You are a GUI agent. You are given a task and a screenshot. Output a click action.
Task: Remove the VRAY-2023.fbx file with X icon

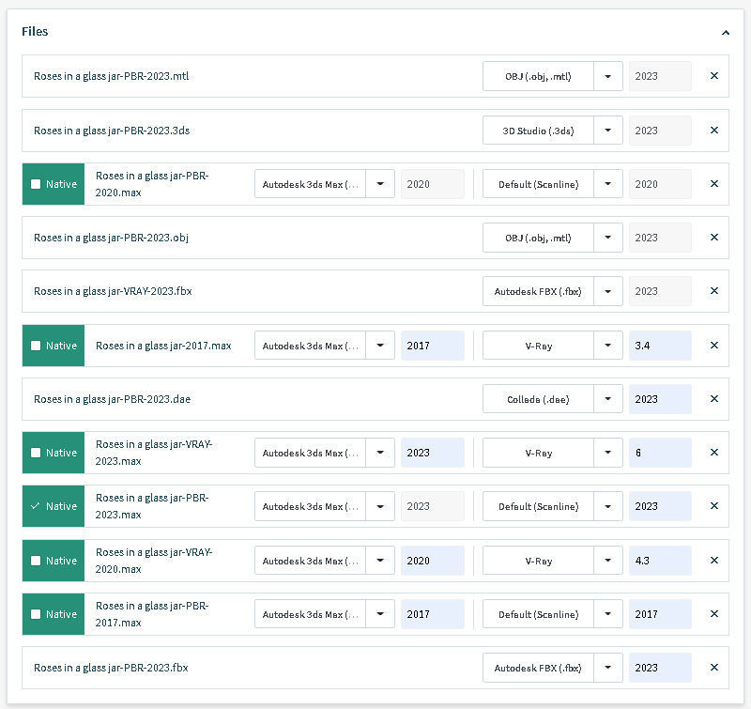coord(713,291)
